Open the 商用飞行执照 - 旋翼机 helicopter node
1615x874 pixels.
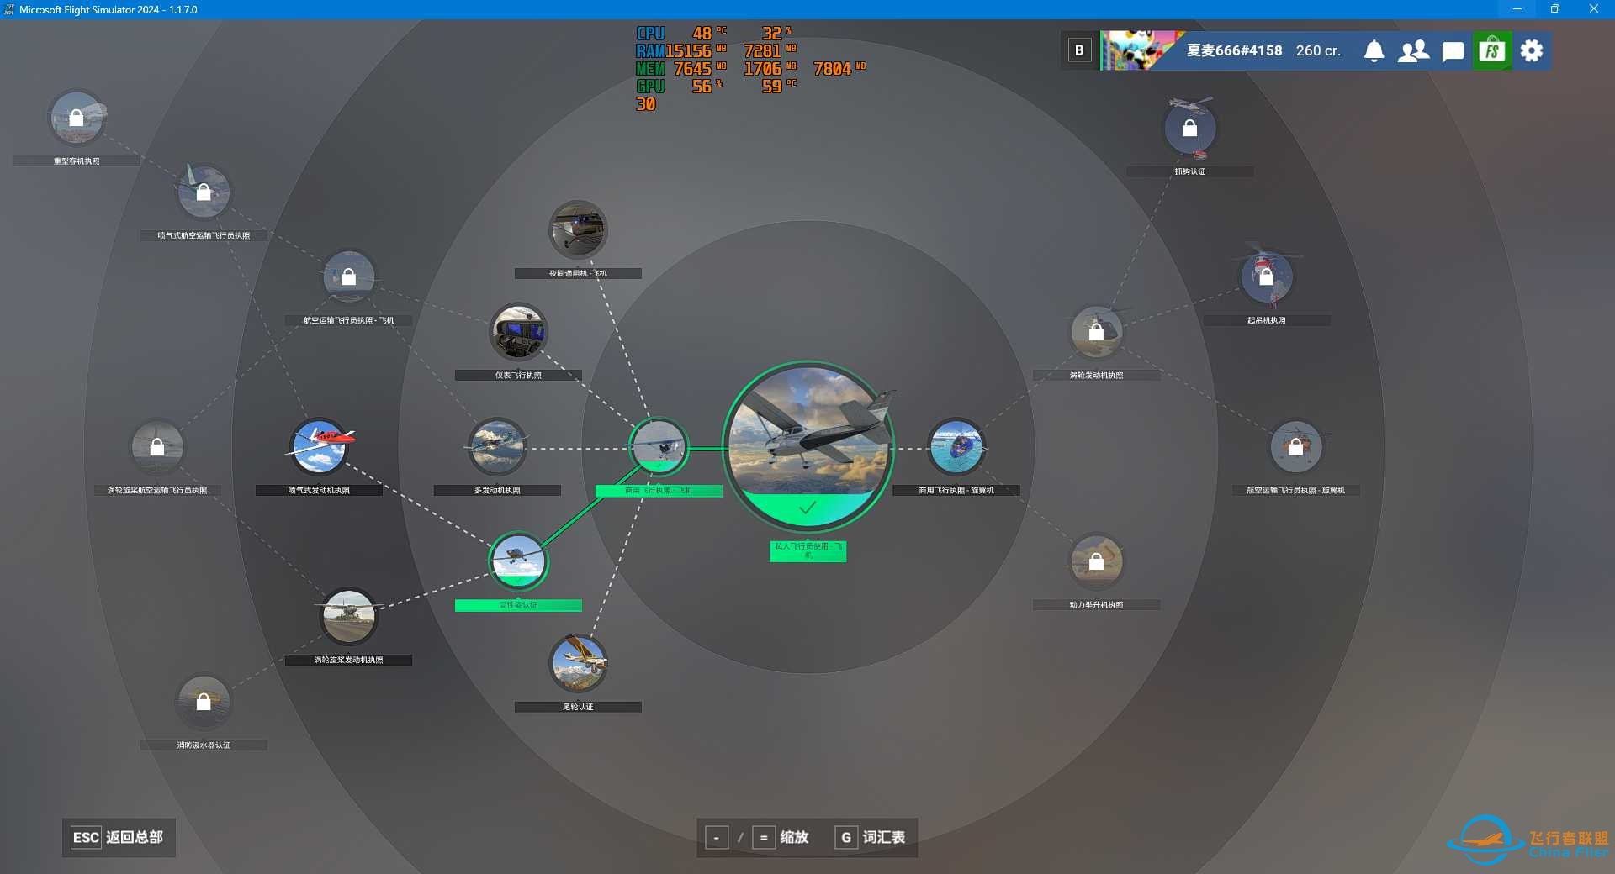pyautogui.click(x=956, y=447)
